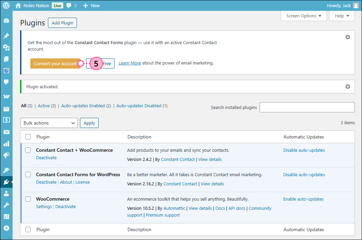Open the Bulk actions dropdown
The image size is (362, 240).
49,123
